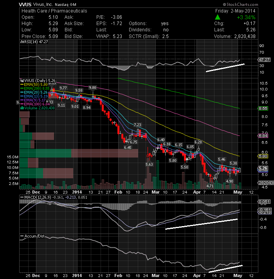Image resolution: width=274 pixels, height=279 pixels.
Task: Click the VWAP value 5.23
Action: click(117, 36)
